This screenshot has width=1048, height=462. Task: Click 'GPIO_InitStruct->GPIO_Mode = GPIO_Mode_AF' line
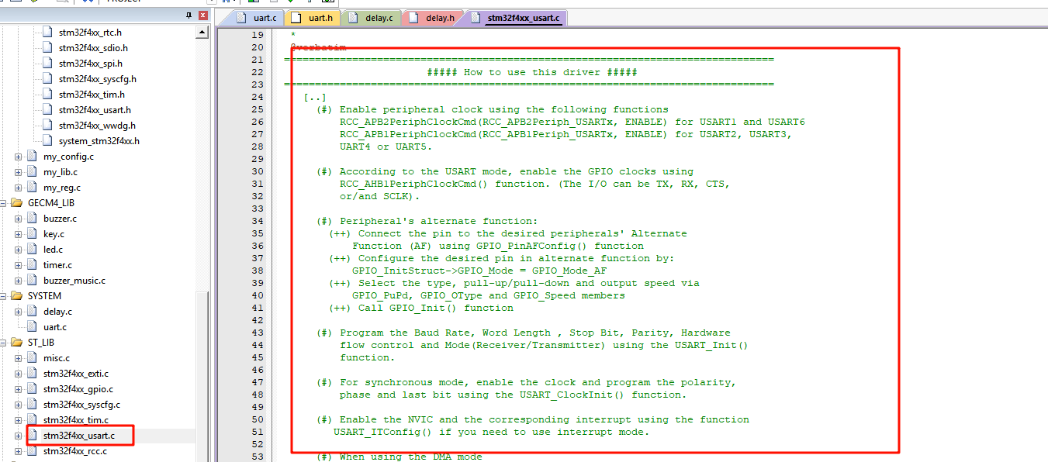[479, 271]
